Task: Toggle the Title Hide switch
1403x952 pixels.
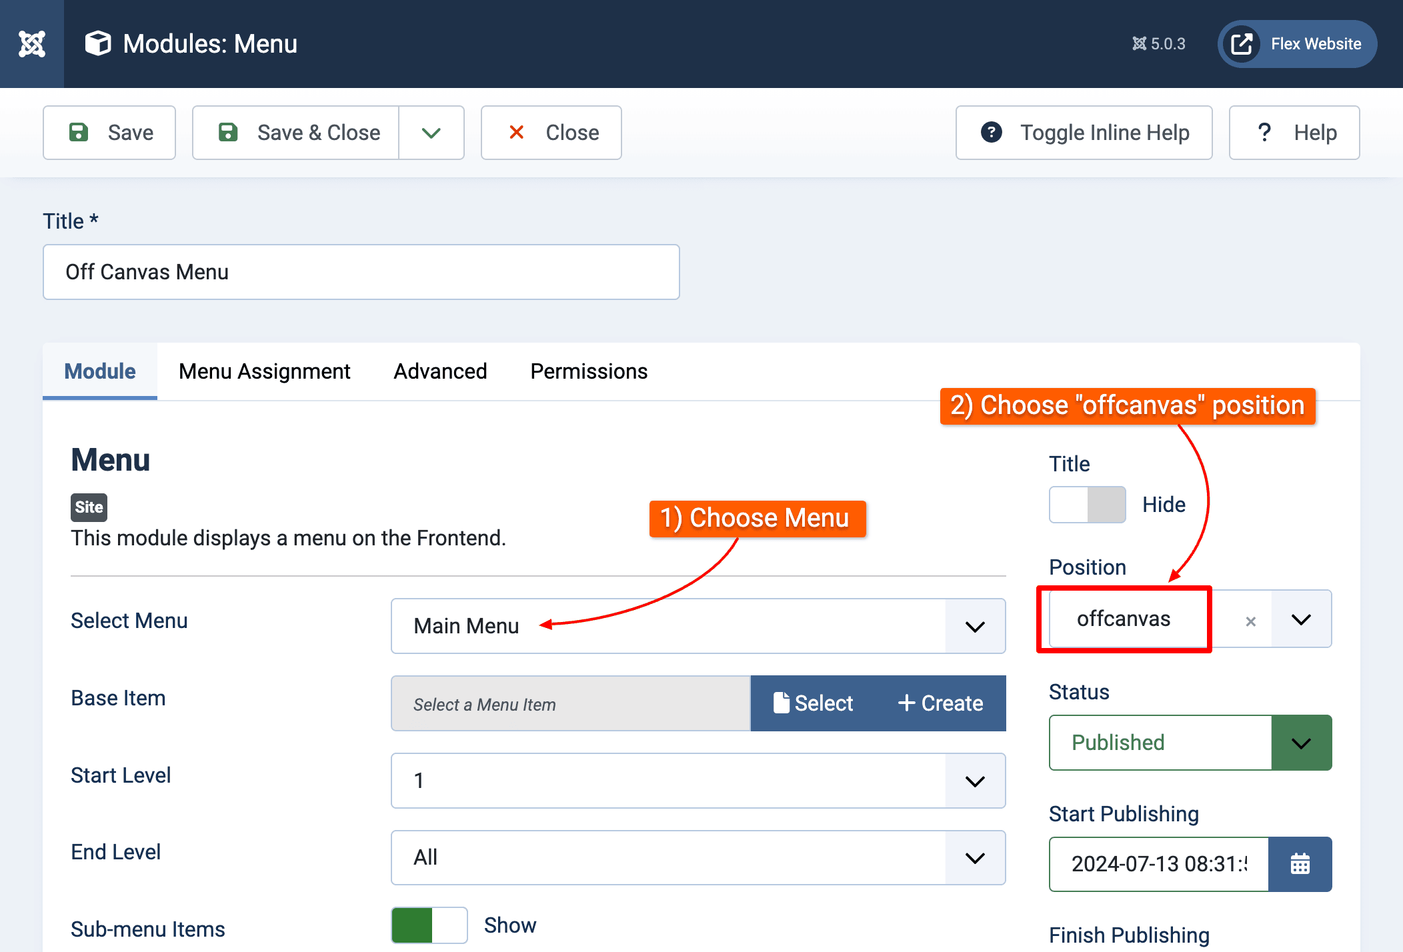Action: pos(1088,505)
